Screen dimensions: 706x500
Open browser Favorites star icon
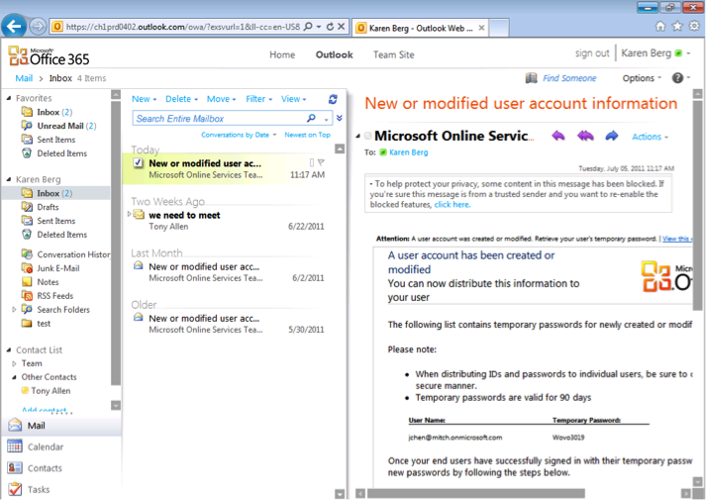coord(677,26)
